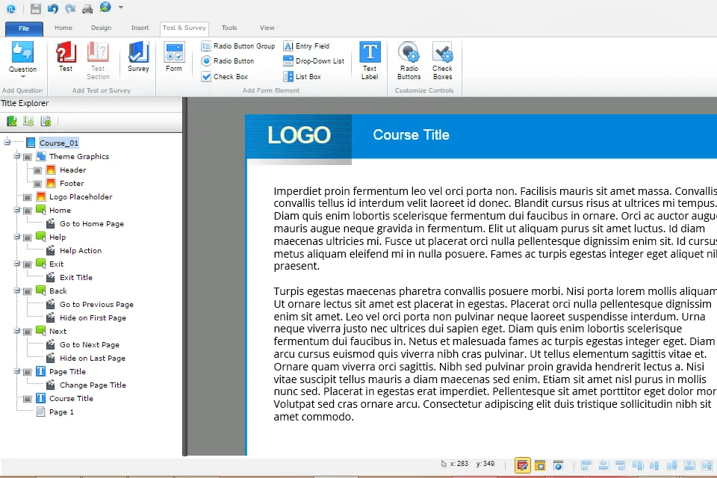
Task: Insert a Form object
Action: (174, 57)
